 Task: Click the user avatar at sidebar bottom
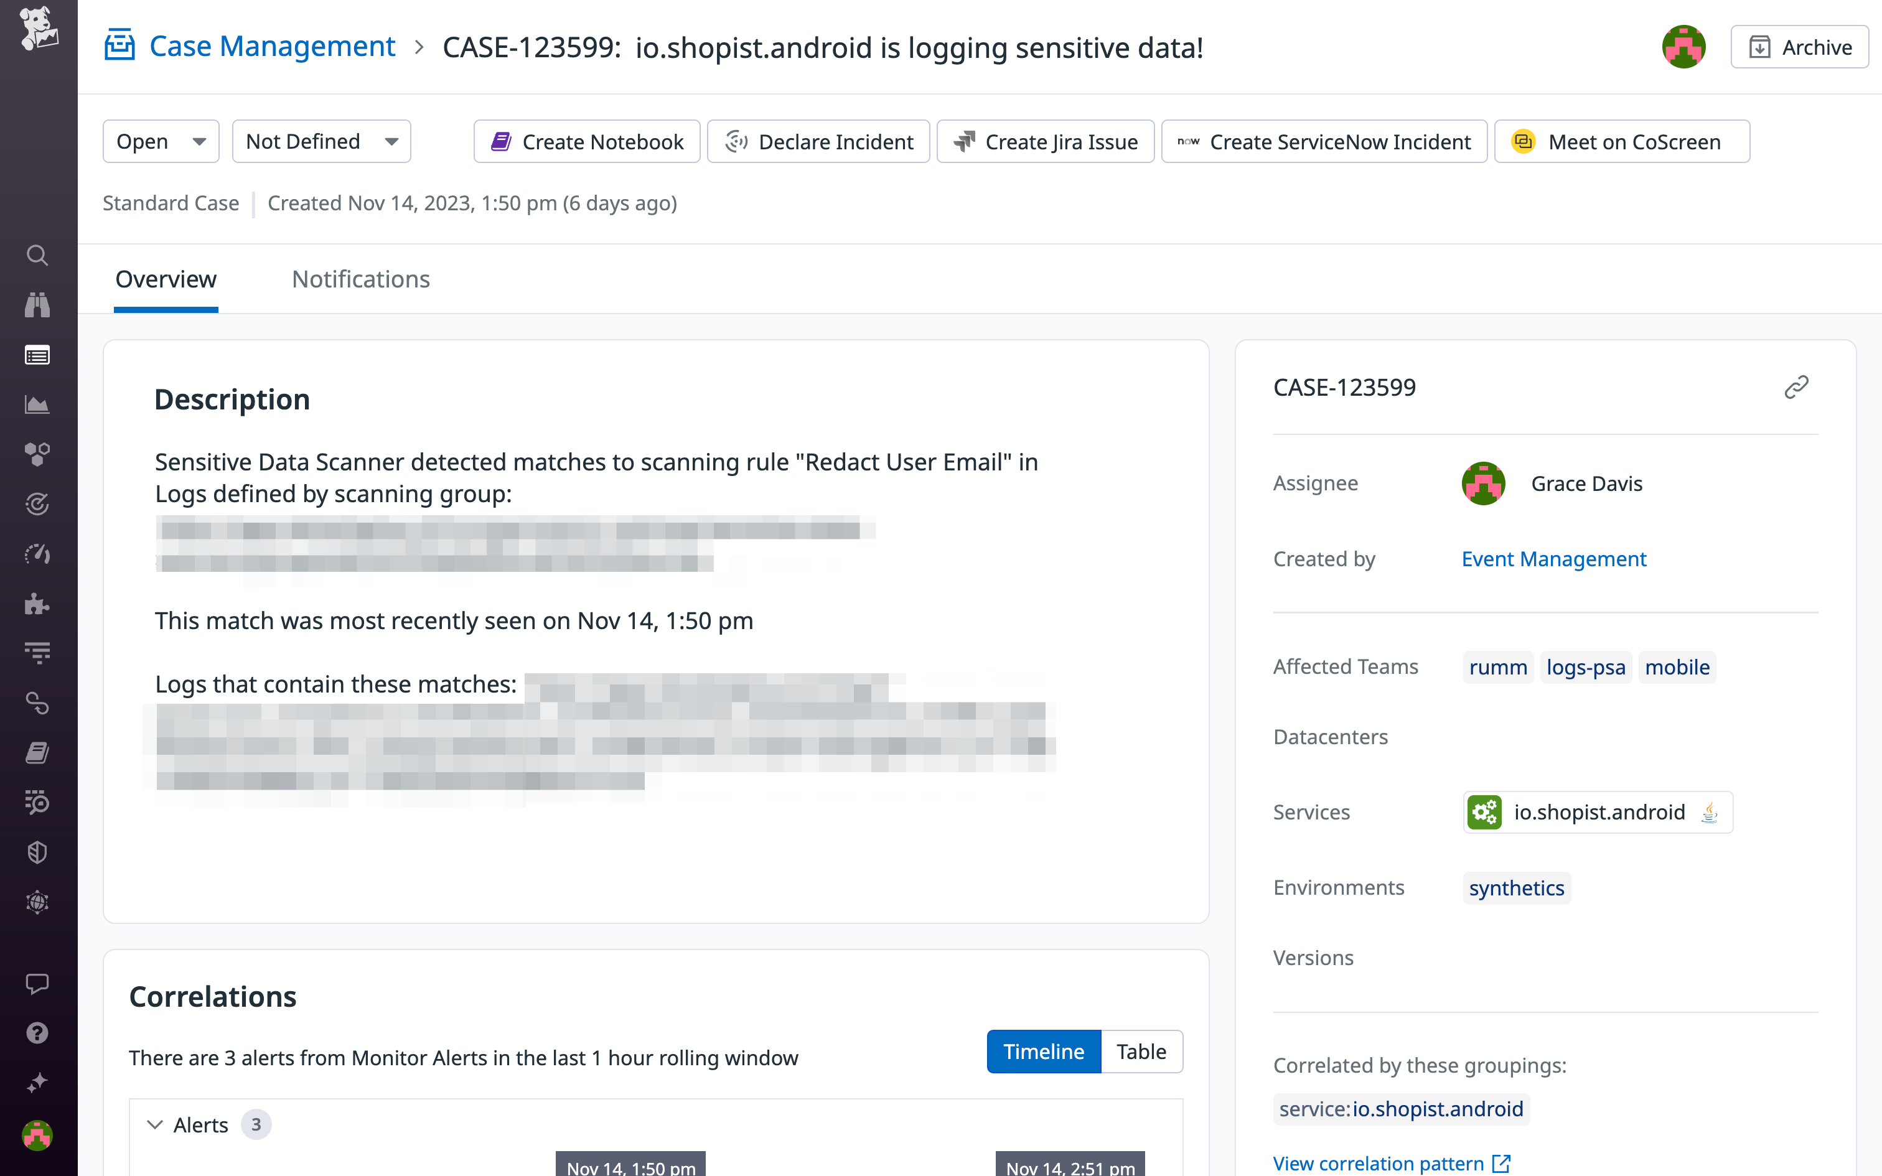pyautogui.click(x=37, y=1136)
